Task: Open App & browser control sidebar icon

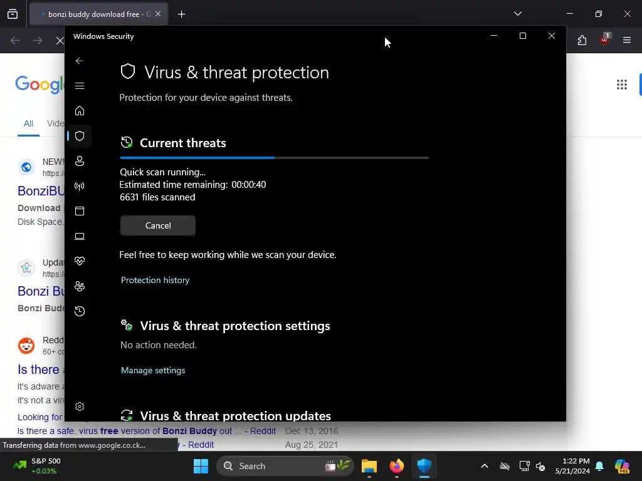Action: pyautogui.click(x=80, y=211)
